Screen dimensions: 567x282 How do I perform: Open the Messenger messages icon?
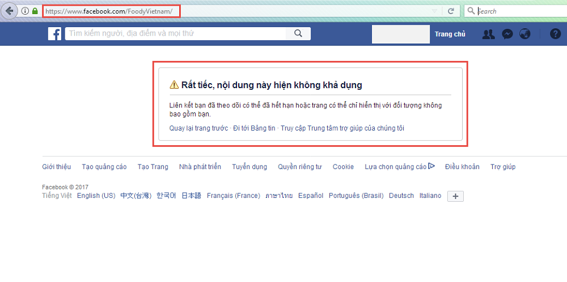point(507,34)
